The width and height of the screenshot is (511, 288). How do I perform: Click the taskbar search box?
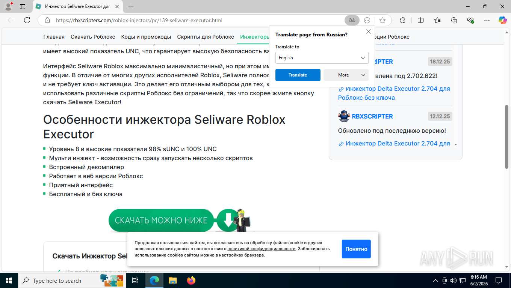[73, 280]
